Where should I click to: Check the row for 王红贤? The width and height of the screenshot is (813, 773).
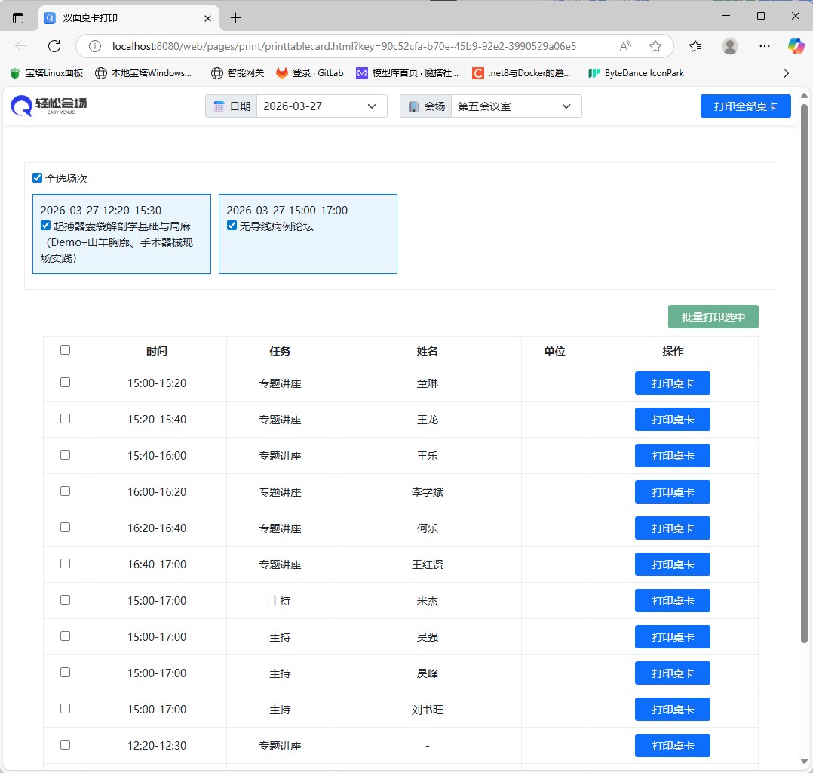click(x=66, y=564)
